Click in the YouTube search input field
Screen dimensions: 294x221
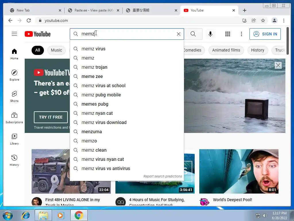[x=127, y=34]
